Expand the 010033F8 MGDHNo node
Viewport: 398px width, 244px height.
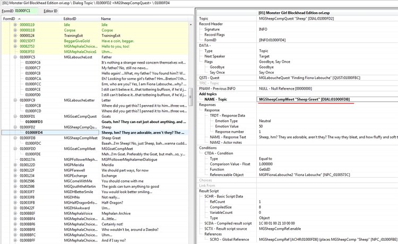pos(15,197)
